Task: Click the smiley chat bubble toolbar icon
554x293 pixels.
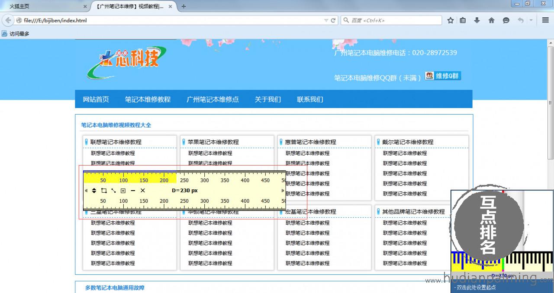Action: click(x=506, y=20)
